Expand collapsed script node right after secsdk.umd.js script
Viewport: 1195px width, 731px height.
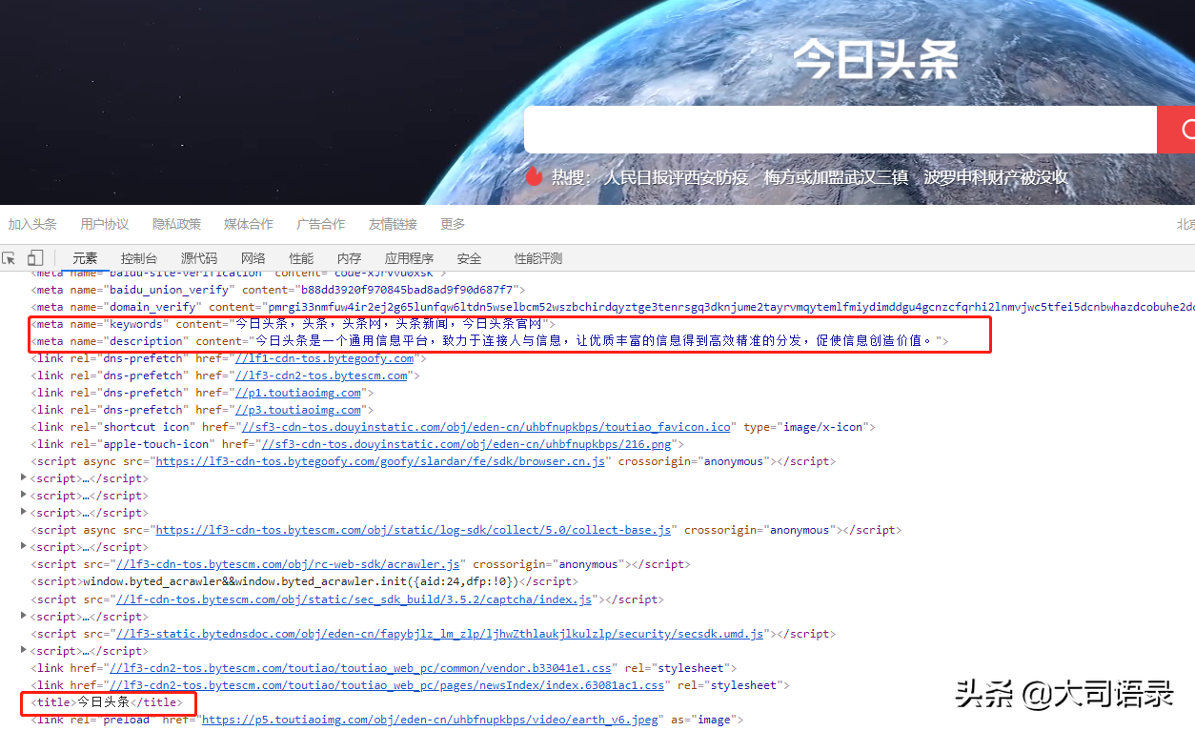25,651
